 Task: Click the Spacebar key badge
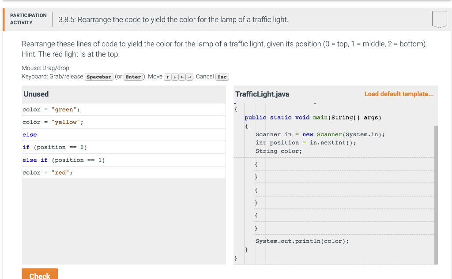(x=99, y=77)
